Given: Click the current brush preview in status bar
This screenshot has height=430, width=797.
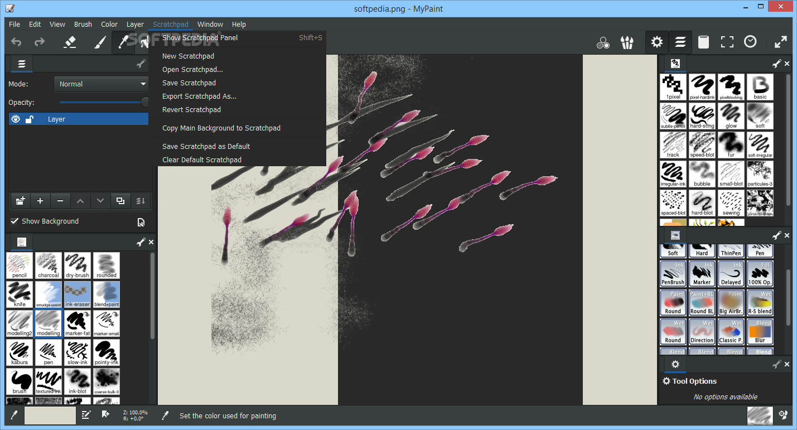Looking at the screenshot, I should (x=760, y=415).
